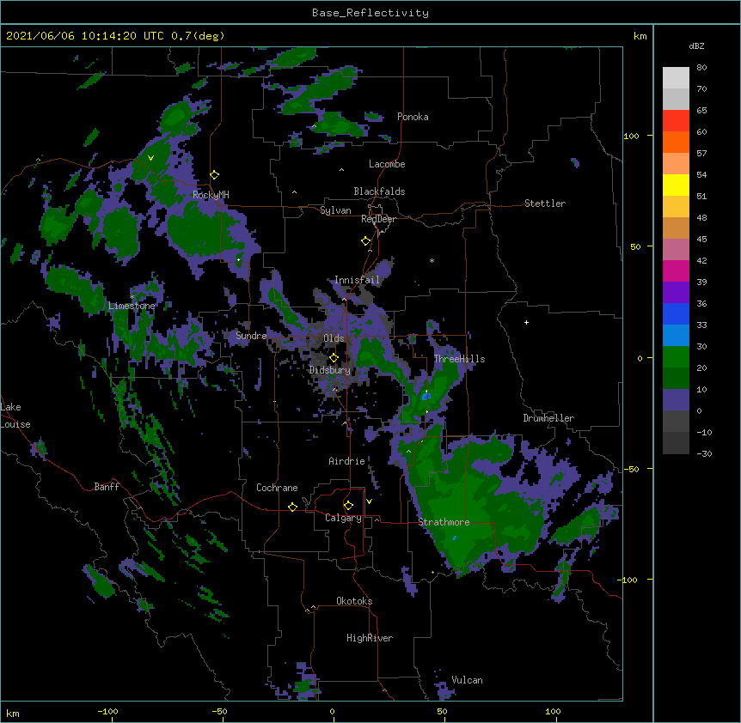Screen dimensions: 741x723
Task: Select the violet 39 dBZ legend swatch
Action: 676,293
